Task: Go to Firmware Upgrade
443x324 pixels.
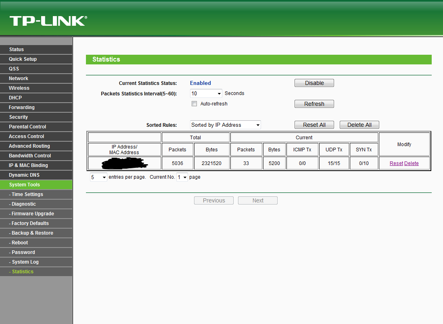Action: click(x=36, y=214)
